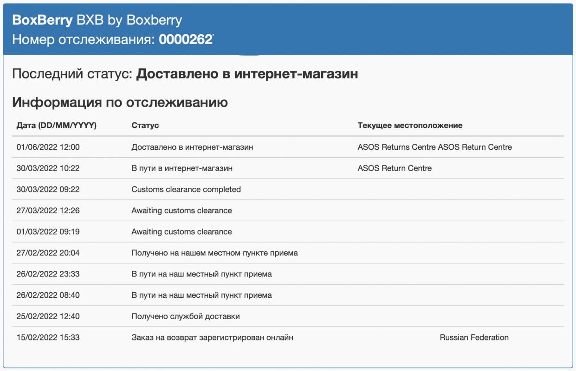The image size is (576, 371).
Task: Click 'ASOS Returns Centre ASOS Return Centre' location
Action: click(x=434, y=147)
